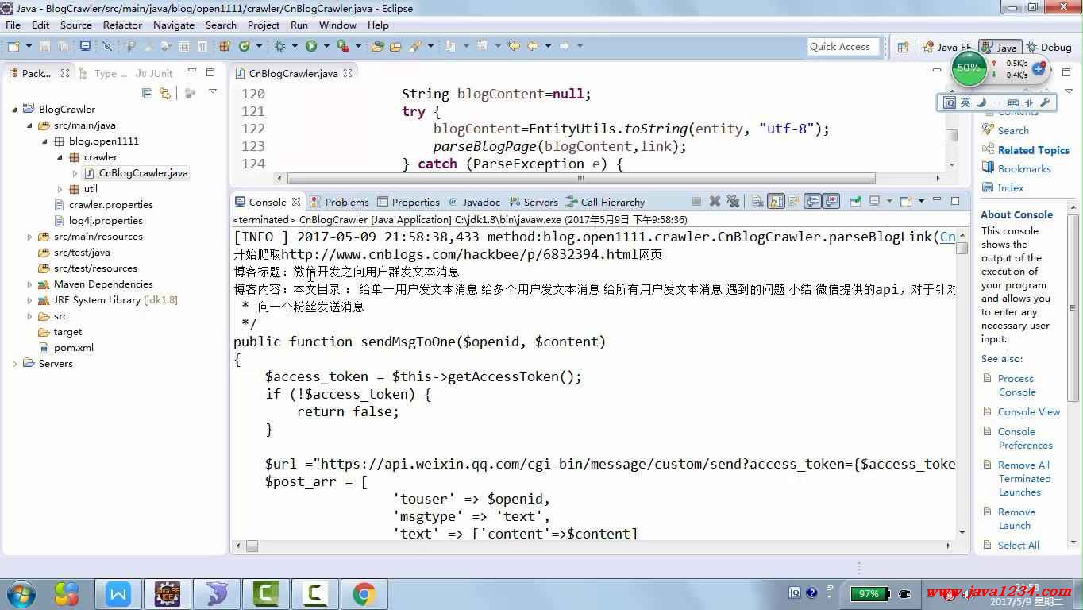Image resolution: width=1083 pixels, height=610 pixels.
Task: Click the Open Perspective icon
Action: 904,47
